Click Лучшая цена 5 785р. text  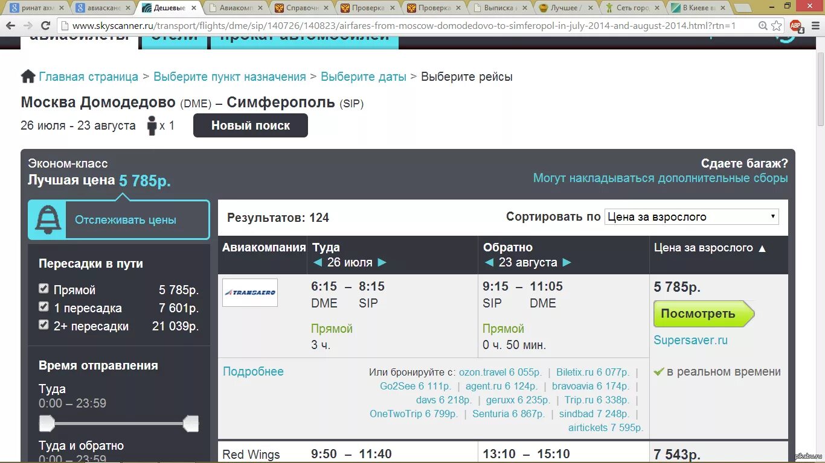click(99, 180)
